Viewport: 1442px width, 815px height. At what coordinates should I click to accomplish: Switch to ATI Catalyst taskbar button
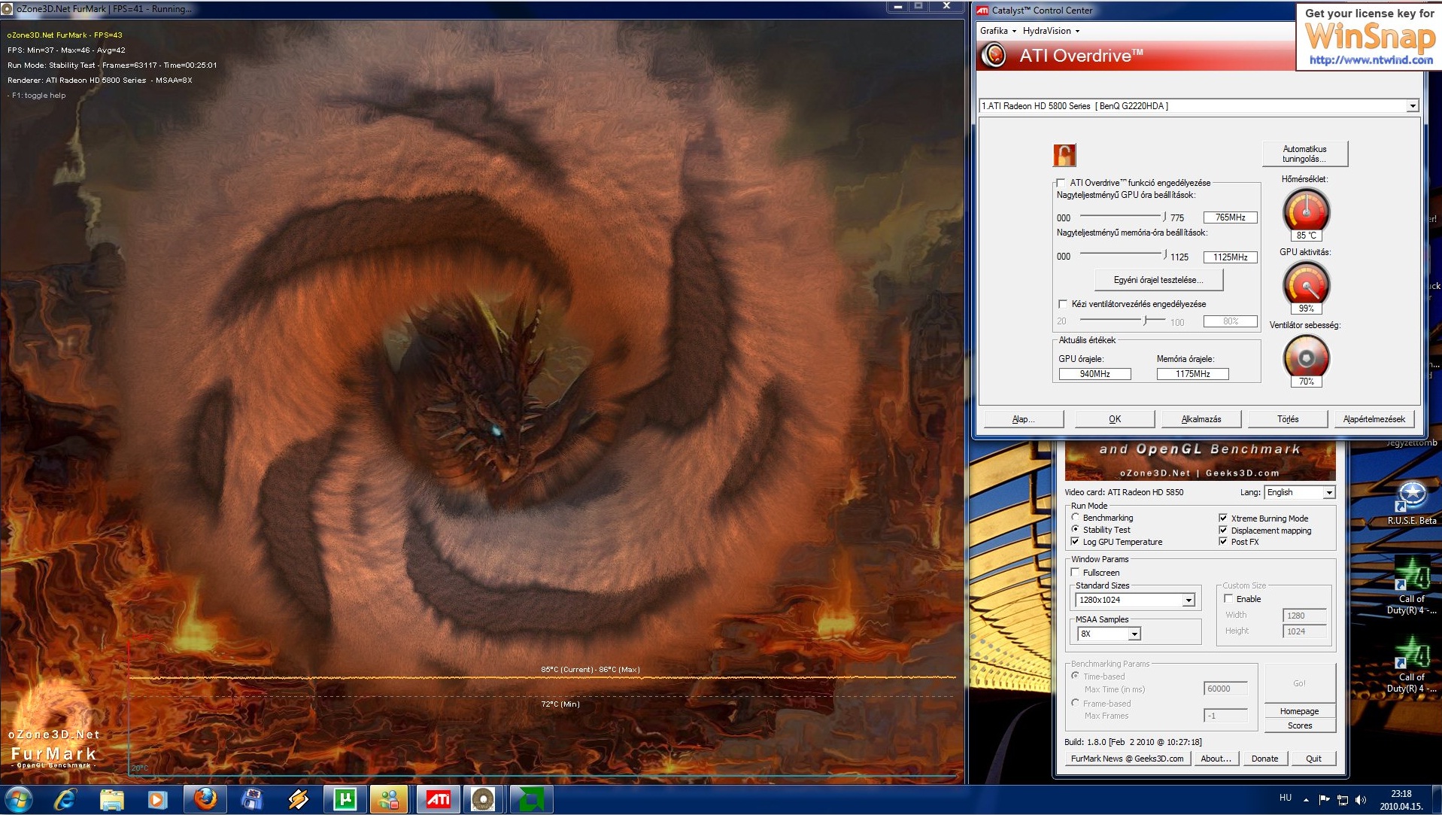pos(439,799)
